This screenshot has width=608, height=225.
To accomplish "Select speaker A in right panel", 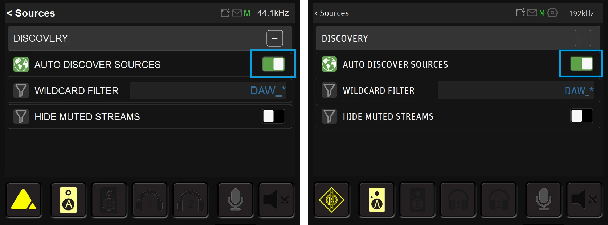I will pyautogui.click(x=376, y=200).
